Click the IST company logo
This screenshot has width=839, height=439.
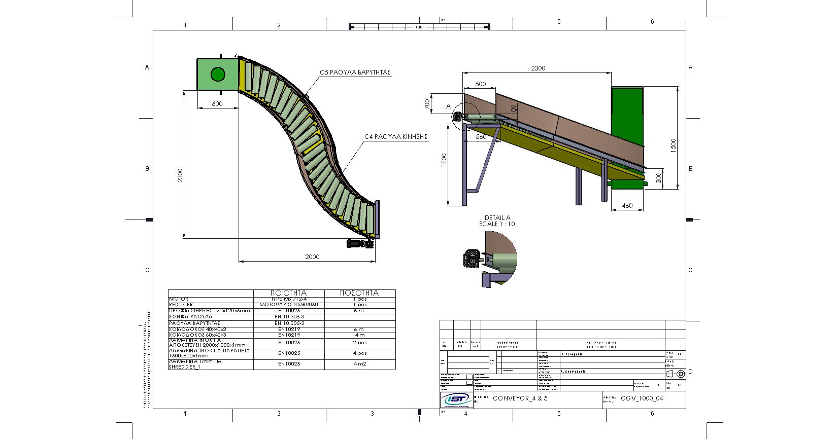pyautogui.click(x=456, y=399)
